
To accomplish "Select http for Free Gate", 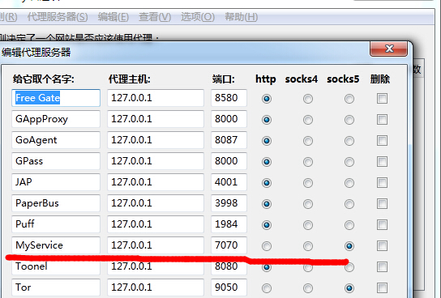I will [267, 99].
